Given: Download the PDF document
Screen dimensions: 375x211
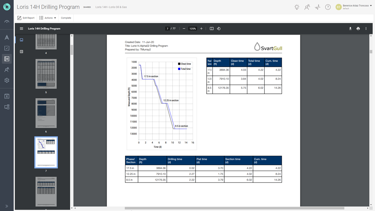Looking at the screenshot, I should pyautogui.click(x=350, y=28).
